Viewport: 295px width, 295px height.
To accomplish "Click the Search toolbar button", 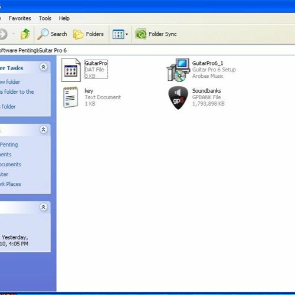I will 53,34.
